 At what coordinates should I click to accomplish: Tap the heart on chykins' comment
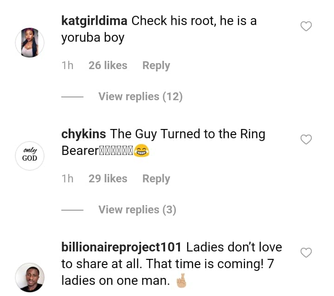click(x=306, y=139)
